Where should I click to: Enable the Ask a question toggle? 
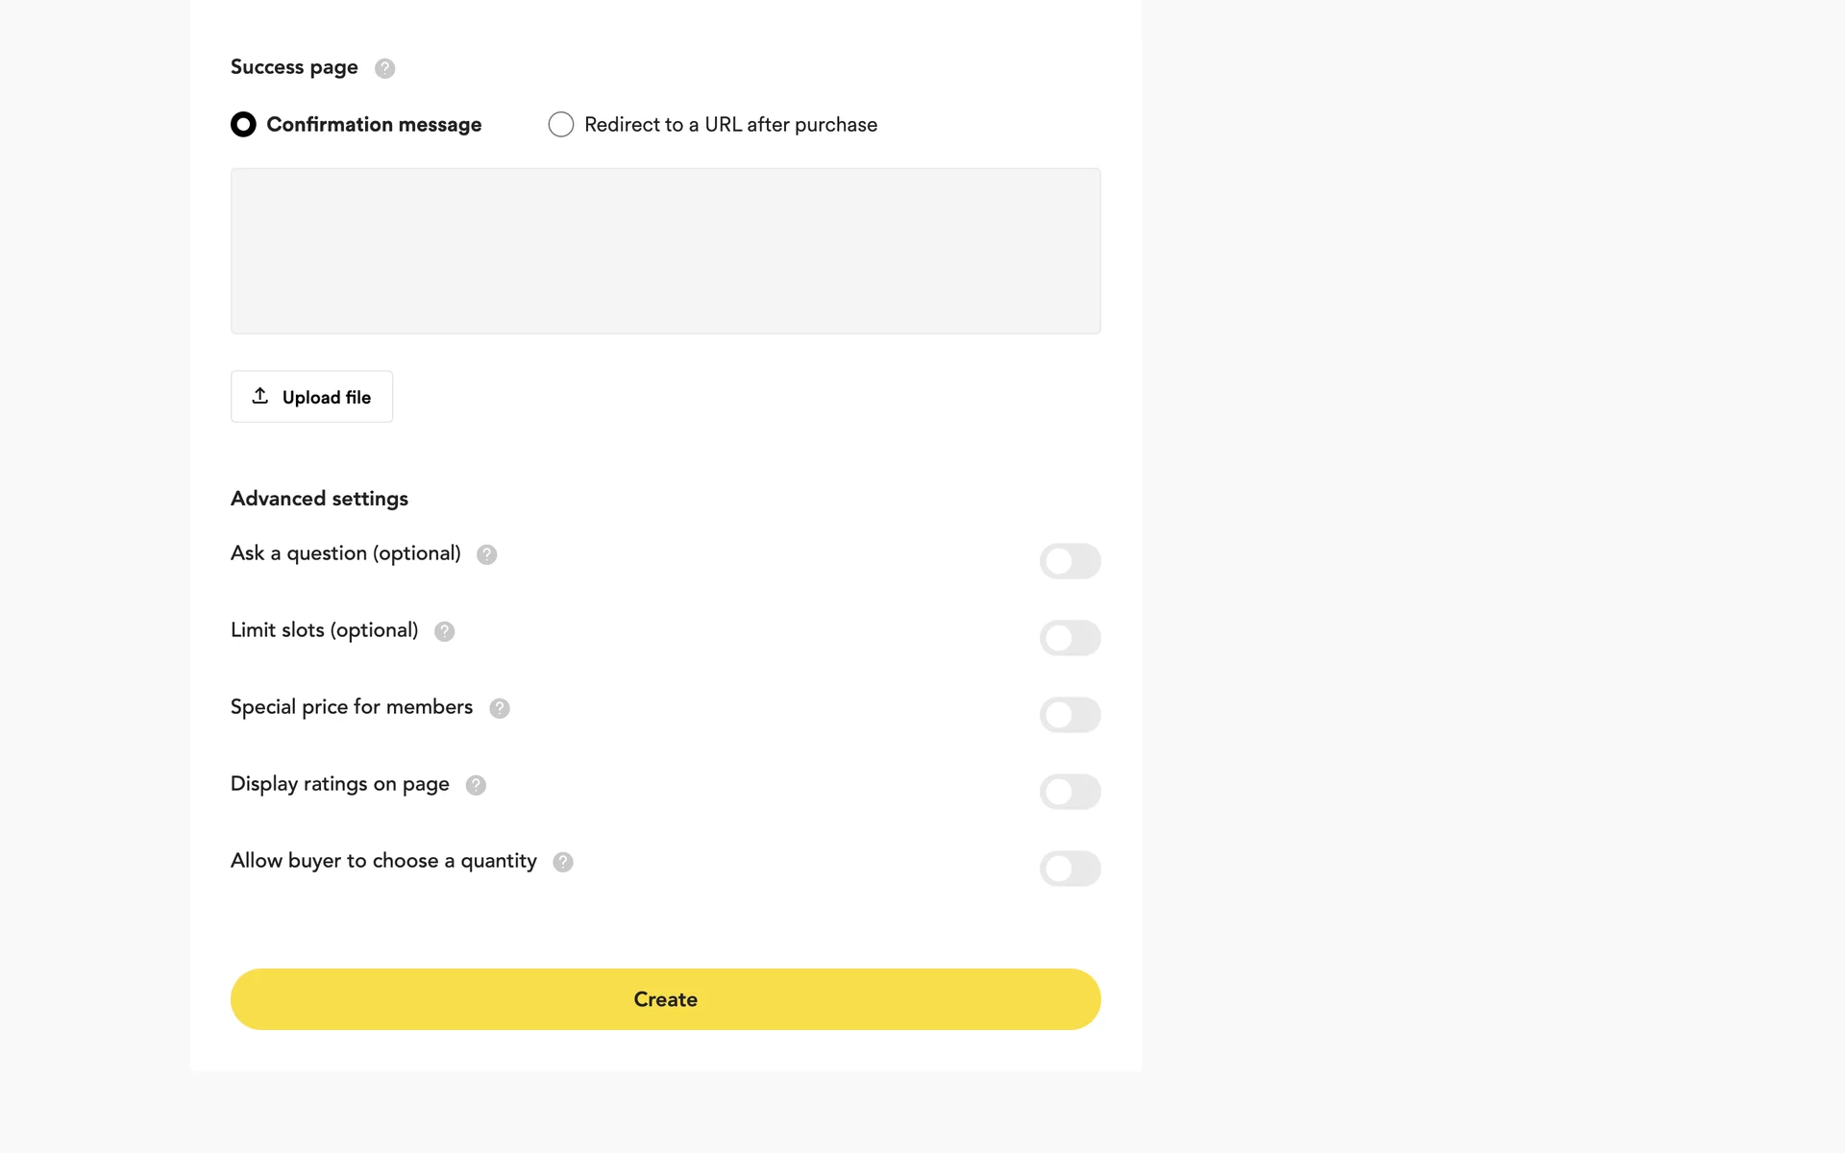pos(1070,561)
